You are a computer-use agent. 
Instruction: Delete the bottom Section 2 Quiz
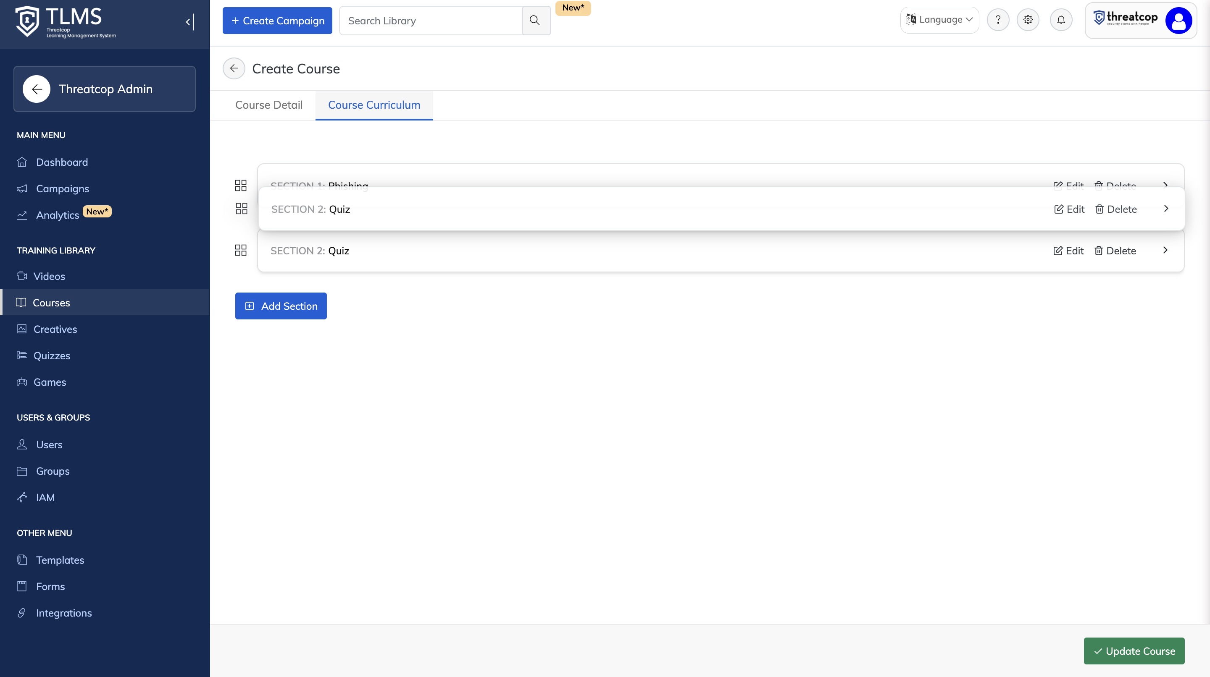1115,251
